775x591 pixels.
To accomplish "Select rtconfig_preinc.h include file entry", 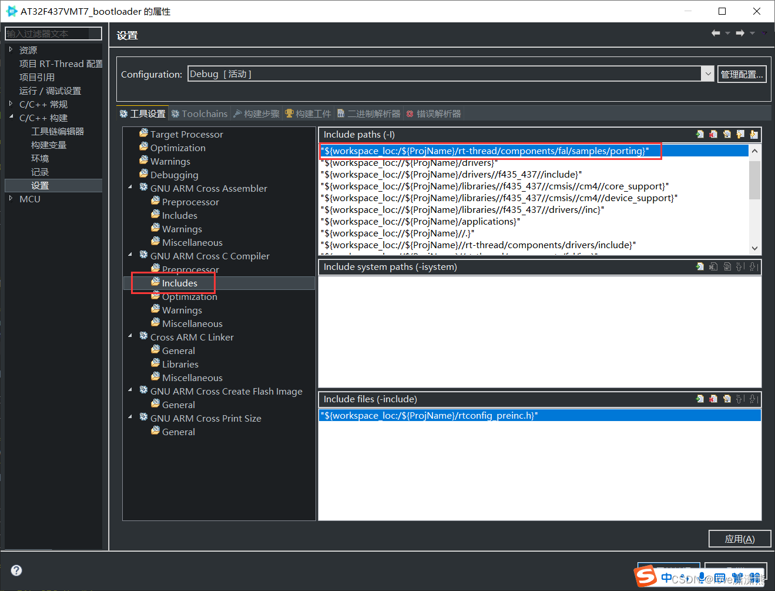I will [x=539, y=415].
